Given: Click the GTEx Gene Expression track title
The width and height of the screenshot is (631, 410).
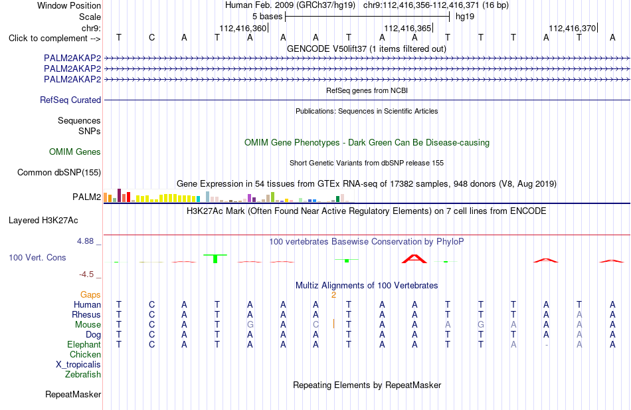Looking at the screenshot, I should click(367, 183).
